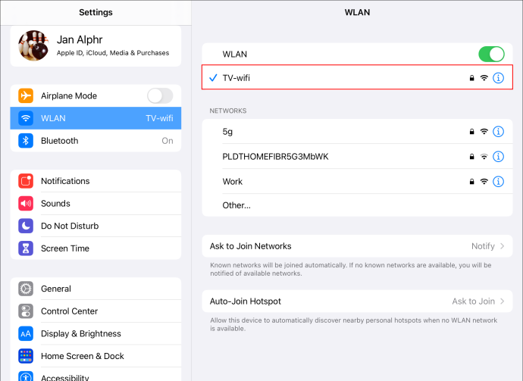Screen dimensions: 523x381
Task: Tap the Do Not Disturb moon icon
Action: (x=26, y=226)
